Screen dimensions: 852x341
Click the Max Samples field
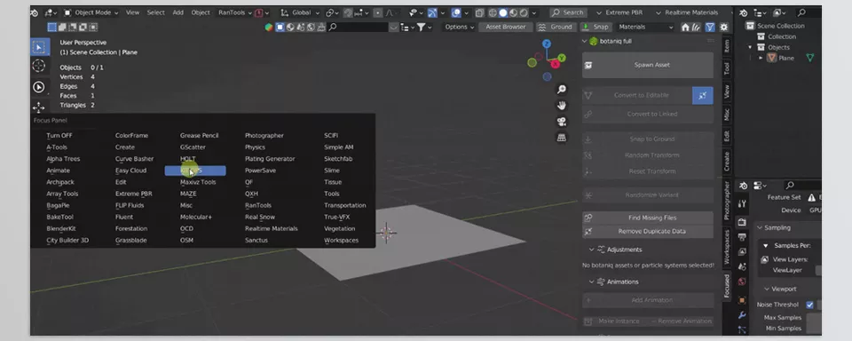tap(814, 318)
